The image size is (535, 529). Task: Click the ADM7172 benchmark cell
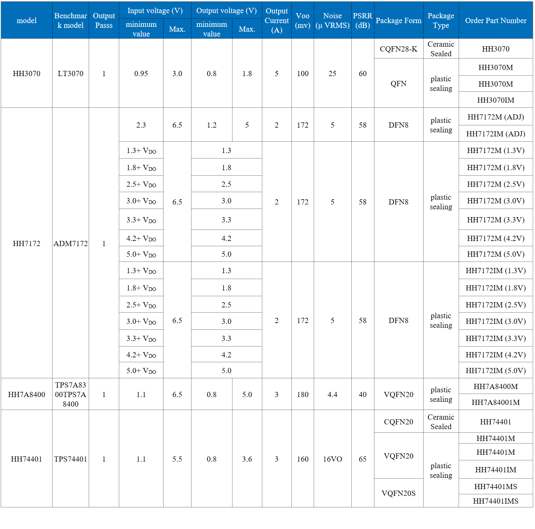(70, 243)
